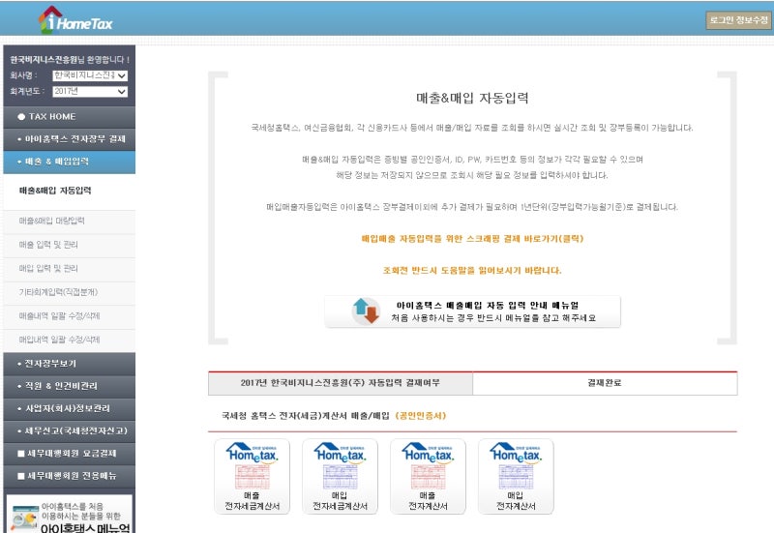Open 아이홈택스 메뉴얼 banner in sidebar
The width and height of the screenshot is (774, 533).
[69, 514]
